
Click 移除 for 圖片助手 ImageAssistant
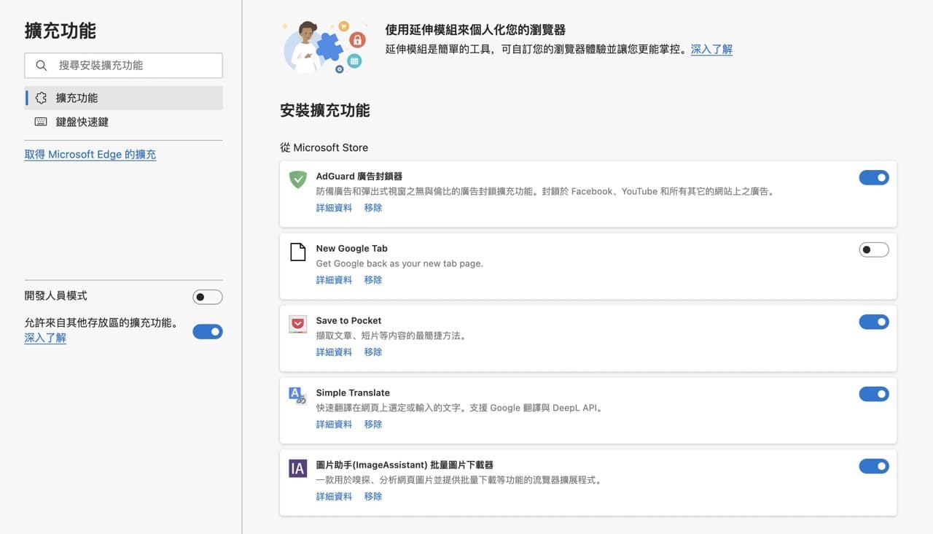point(373,497)
